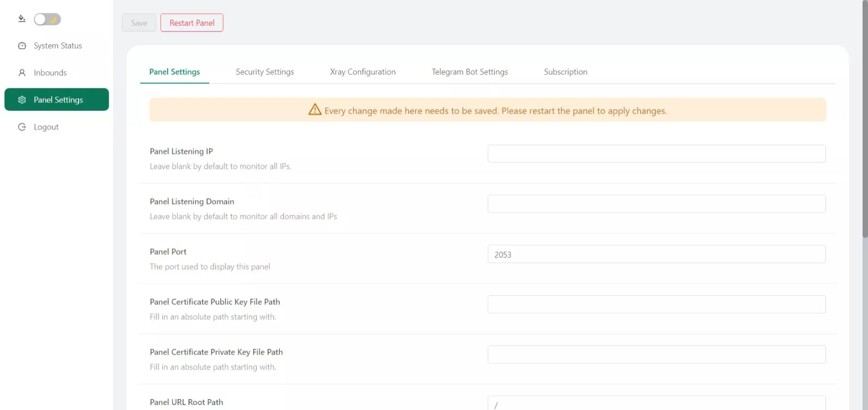This screenshot has height=410, width=868.
Task: Focus the Certificate Private Key File Path field
Action: pos(657,355)
